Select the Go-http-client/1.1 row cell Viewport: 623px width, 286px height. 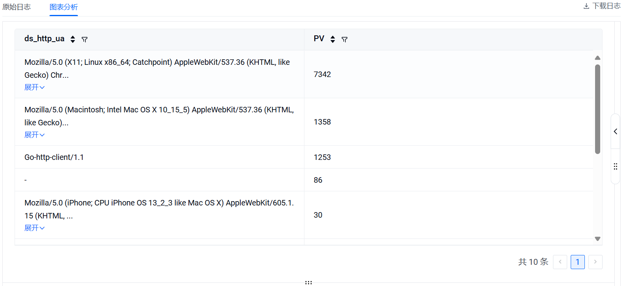click(x=54, y=157)
